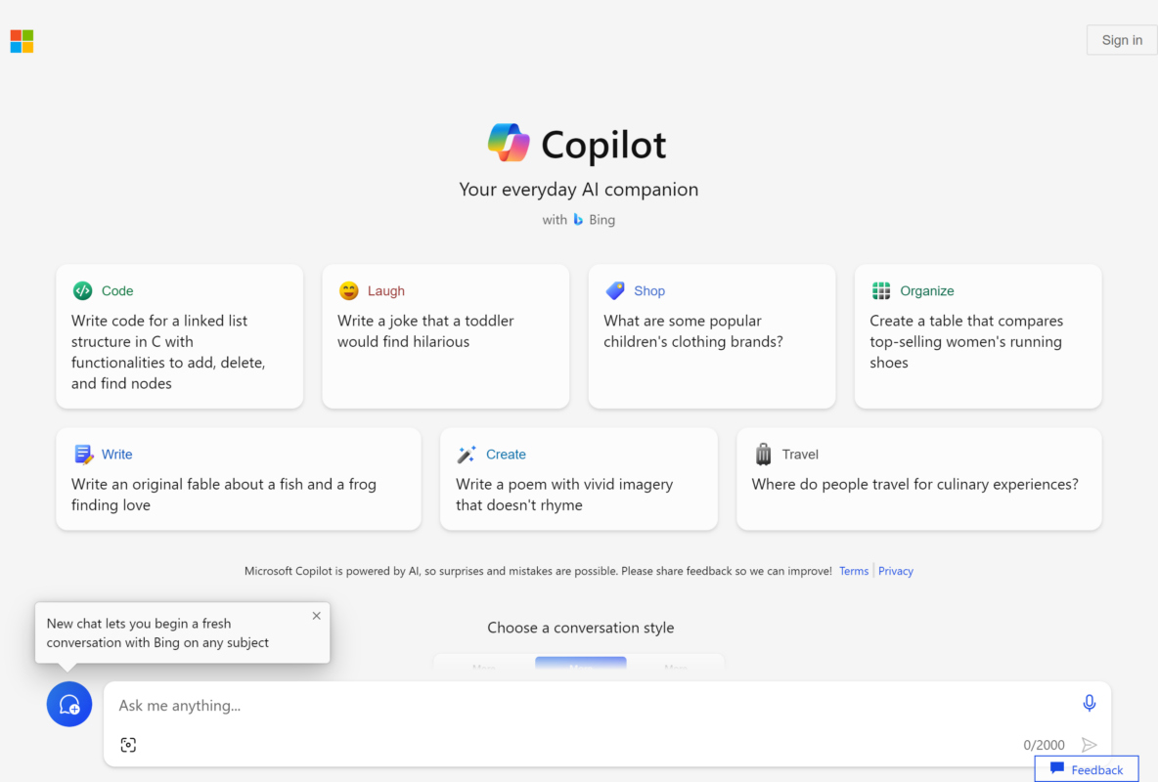
Task: Open the Travel culinary experiences prompt
Action: coord(918,479)
